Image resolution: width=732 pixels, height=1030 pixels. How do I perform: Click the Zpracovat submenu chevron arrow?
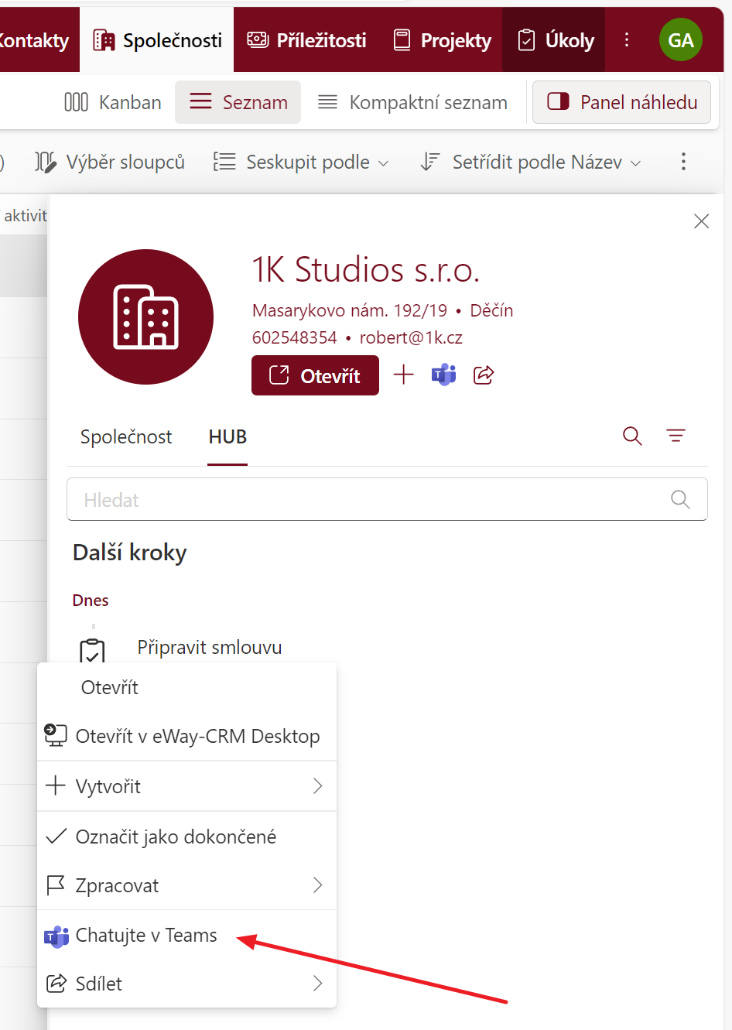[317, 885]
